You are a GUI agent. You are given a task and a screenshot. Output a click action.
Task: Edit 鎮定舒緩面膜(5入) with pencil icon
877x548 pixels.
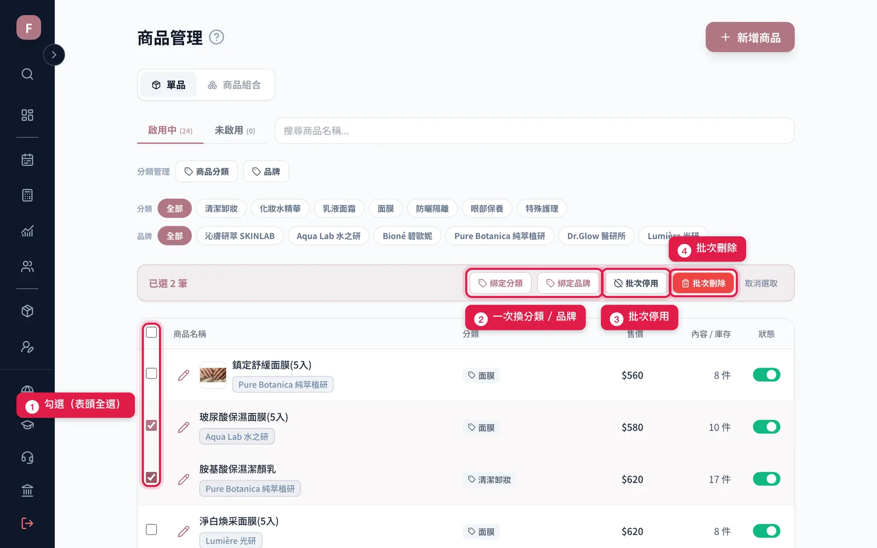click(184, 375)
